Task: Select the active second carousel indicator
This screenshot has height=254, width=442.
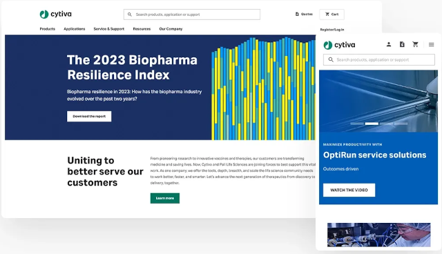Action: (x=372, y=124)
